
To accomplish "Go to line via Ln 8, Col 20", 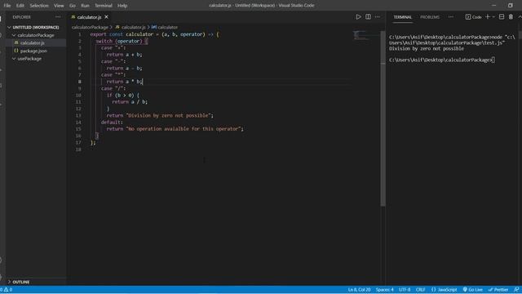I will coord(359,290).
